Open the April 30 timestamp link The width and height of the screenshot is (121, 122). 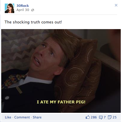tap(23, 10)
